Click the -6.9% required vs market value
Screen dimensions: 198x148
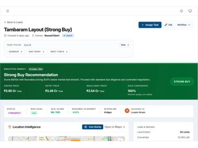[76, 112]
